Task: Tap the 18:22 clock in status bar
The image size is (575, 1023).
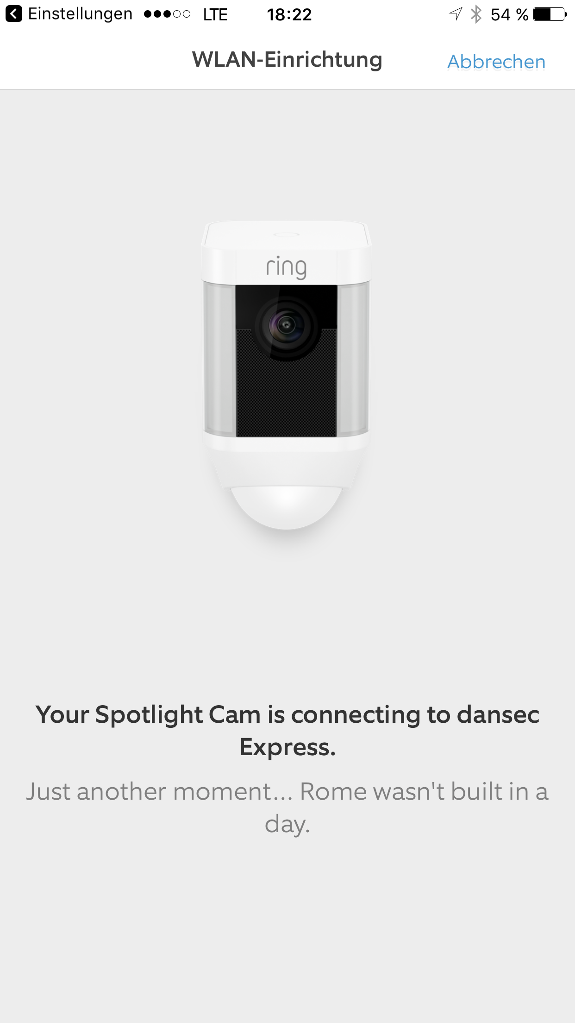Action: point(289,14)
